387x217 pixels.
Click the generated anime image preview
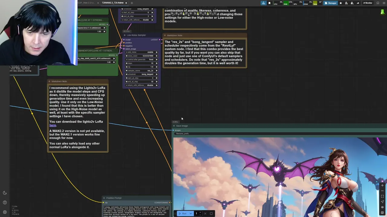280,177
